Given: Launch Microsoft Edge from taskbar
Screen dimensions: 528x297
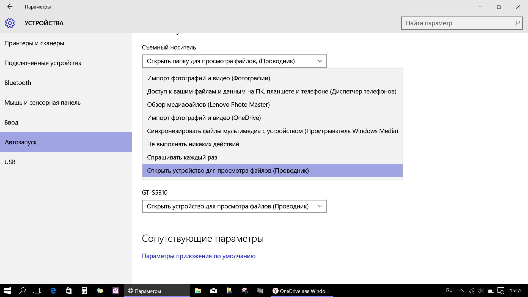Looking at the screenshot, I should pyautogui.click(x=53, y=291).
